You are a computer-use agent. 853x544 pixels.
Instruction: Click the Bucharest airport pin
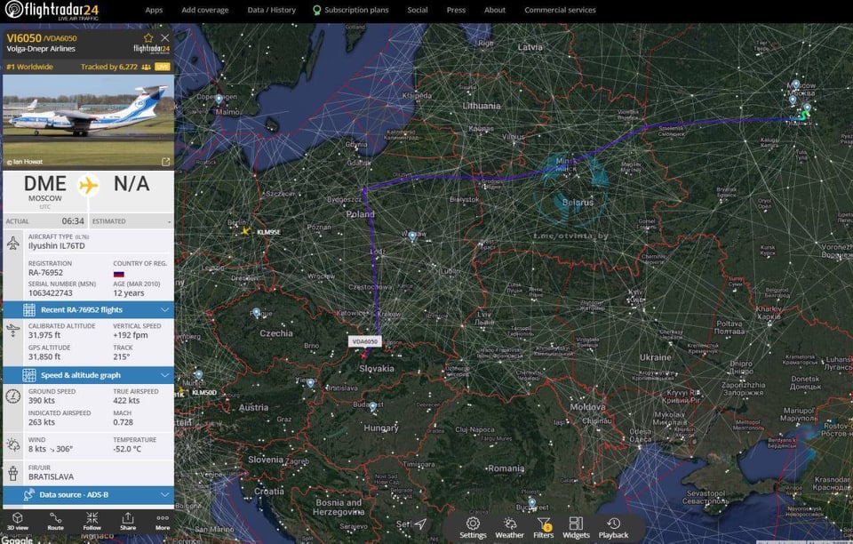click(531, 503)
